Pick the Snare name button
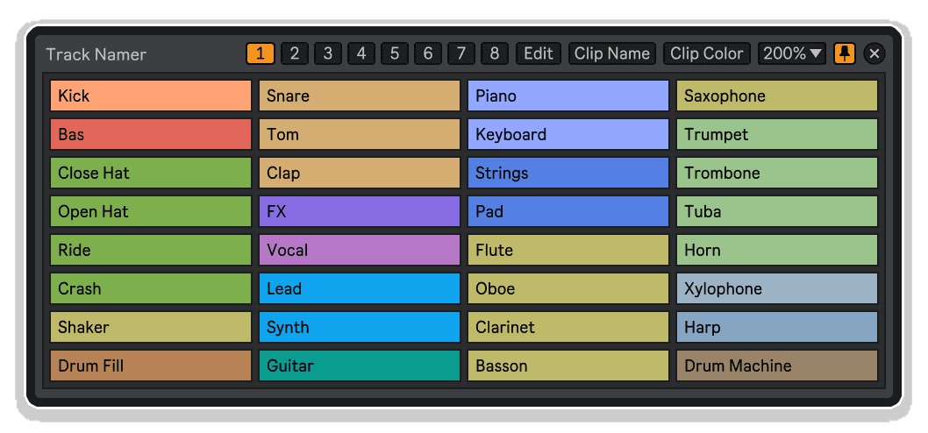The width and height of the screenshot is (928, 433). click(x=360, y=96)
